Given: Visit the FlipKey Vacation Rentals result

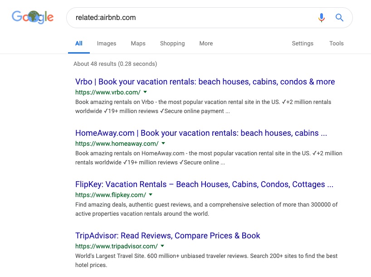Looking at the screenshot, I should pos(204,184).
